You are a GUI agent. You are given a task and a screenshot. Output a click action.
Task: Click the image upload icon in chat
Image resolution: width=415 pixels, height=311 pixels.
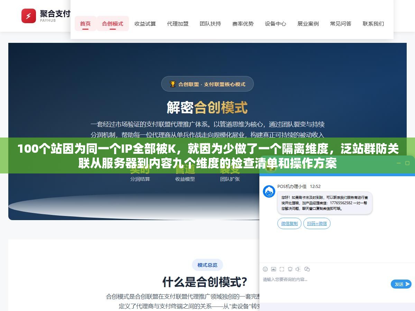(274, 269)
